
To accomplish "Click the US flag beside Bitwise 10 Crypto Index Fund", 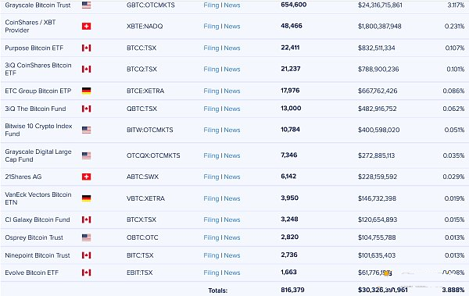I will click(x=86, y=130).
